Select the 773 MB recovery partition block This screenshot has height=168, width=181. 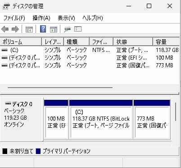(x=152, y=119)
